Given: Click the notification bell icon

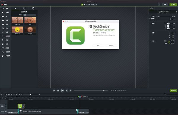Looking at the screenshot, I should [x=159, y=4].
